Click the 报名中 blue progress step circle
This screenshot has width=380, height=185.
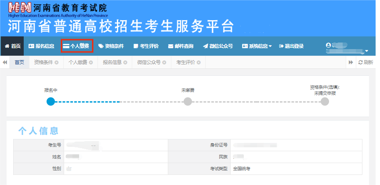[x=51, y=102]
